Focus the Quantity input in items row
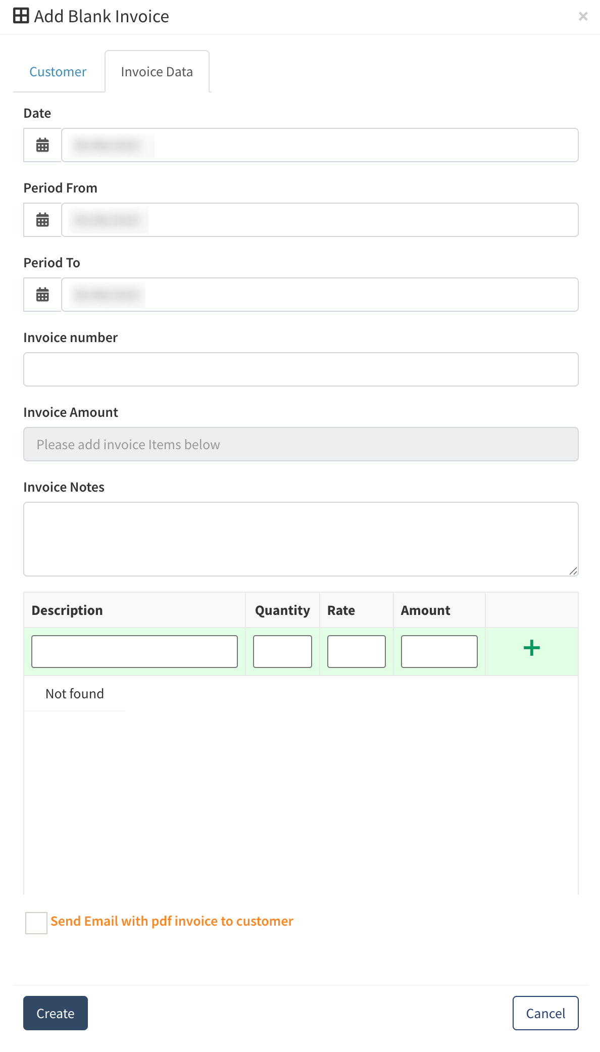The image size is (600, 1052). (282, 652)
